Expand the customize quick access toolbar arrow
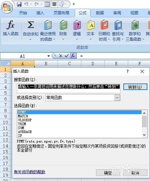Image resolution: width=150 pixels, height=181 pixels. coord(74,4)
